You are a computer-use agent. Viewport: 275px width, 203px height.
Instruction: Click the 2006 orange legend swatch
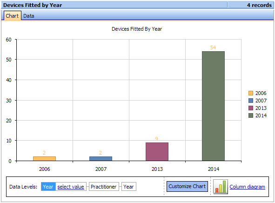251,93
